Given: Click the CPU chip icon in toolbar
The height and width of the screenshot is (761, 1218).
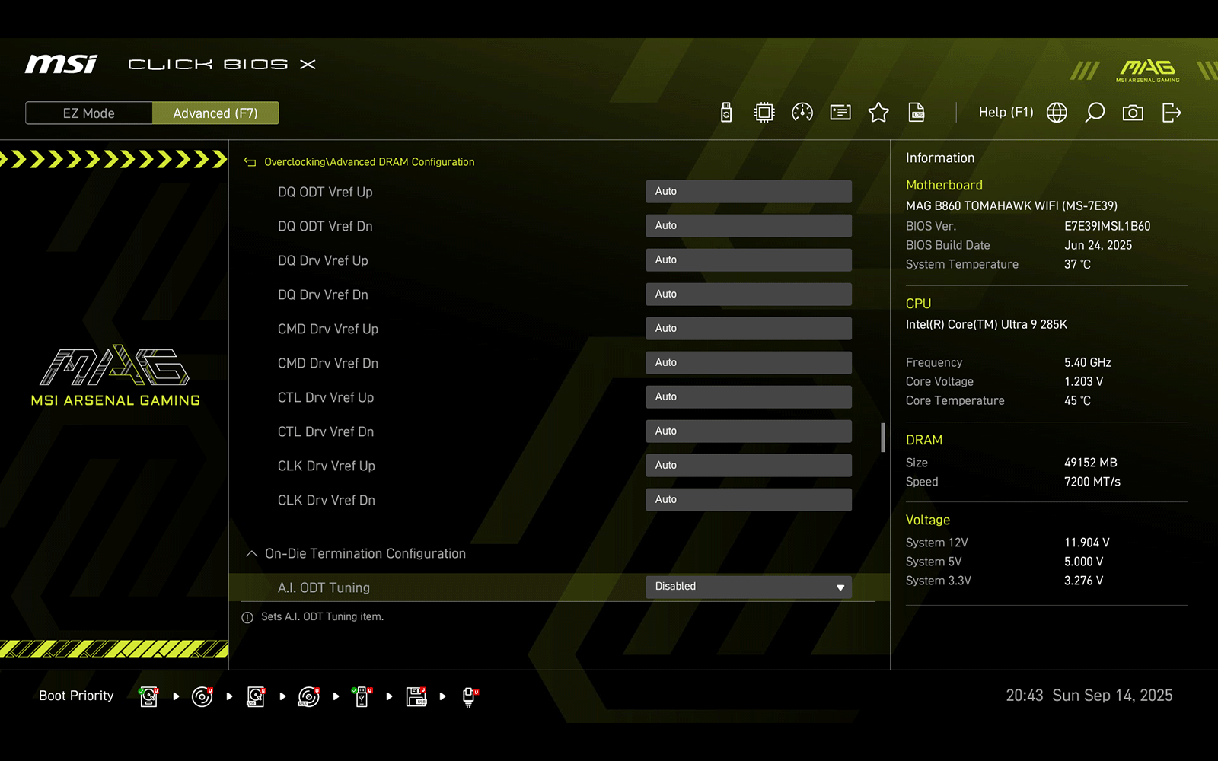Looking at the screenshot, I should 764,113.
